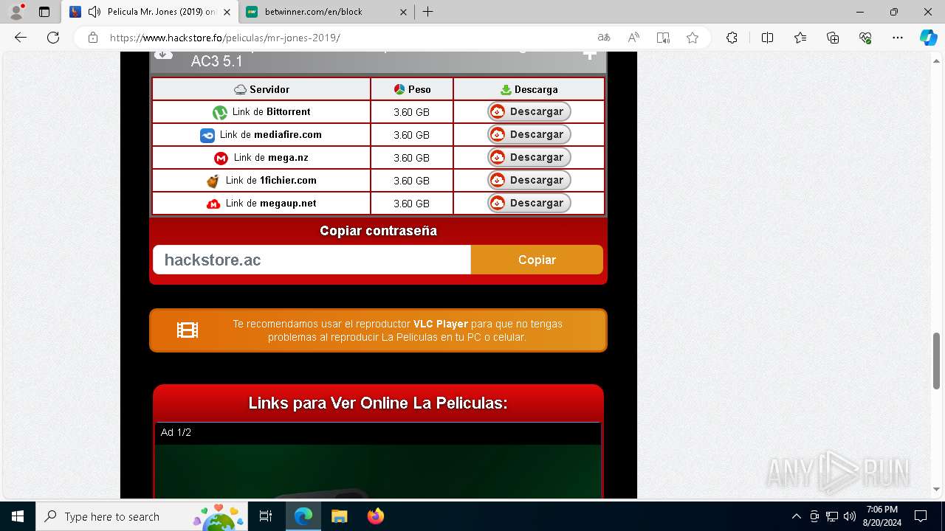The image size is (945, 531).
Task: Expand the AC3 5.1 section plus icon
Action: pos(589,54)
